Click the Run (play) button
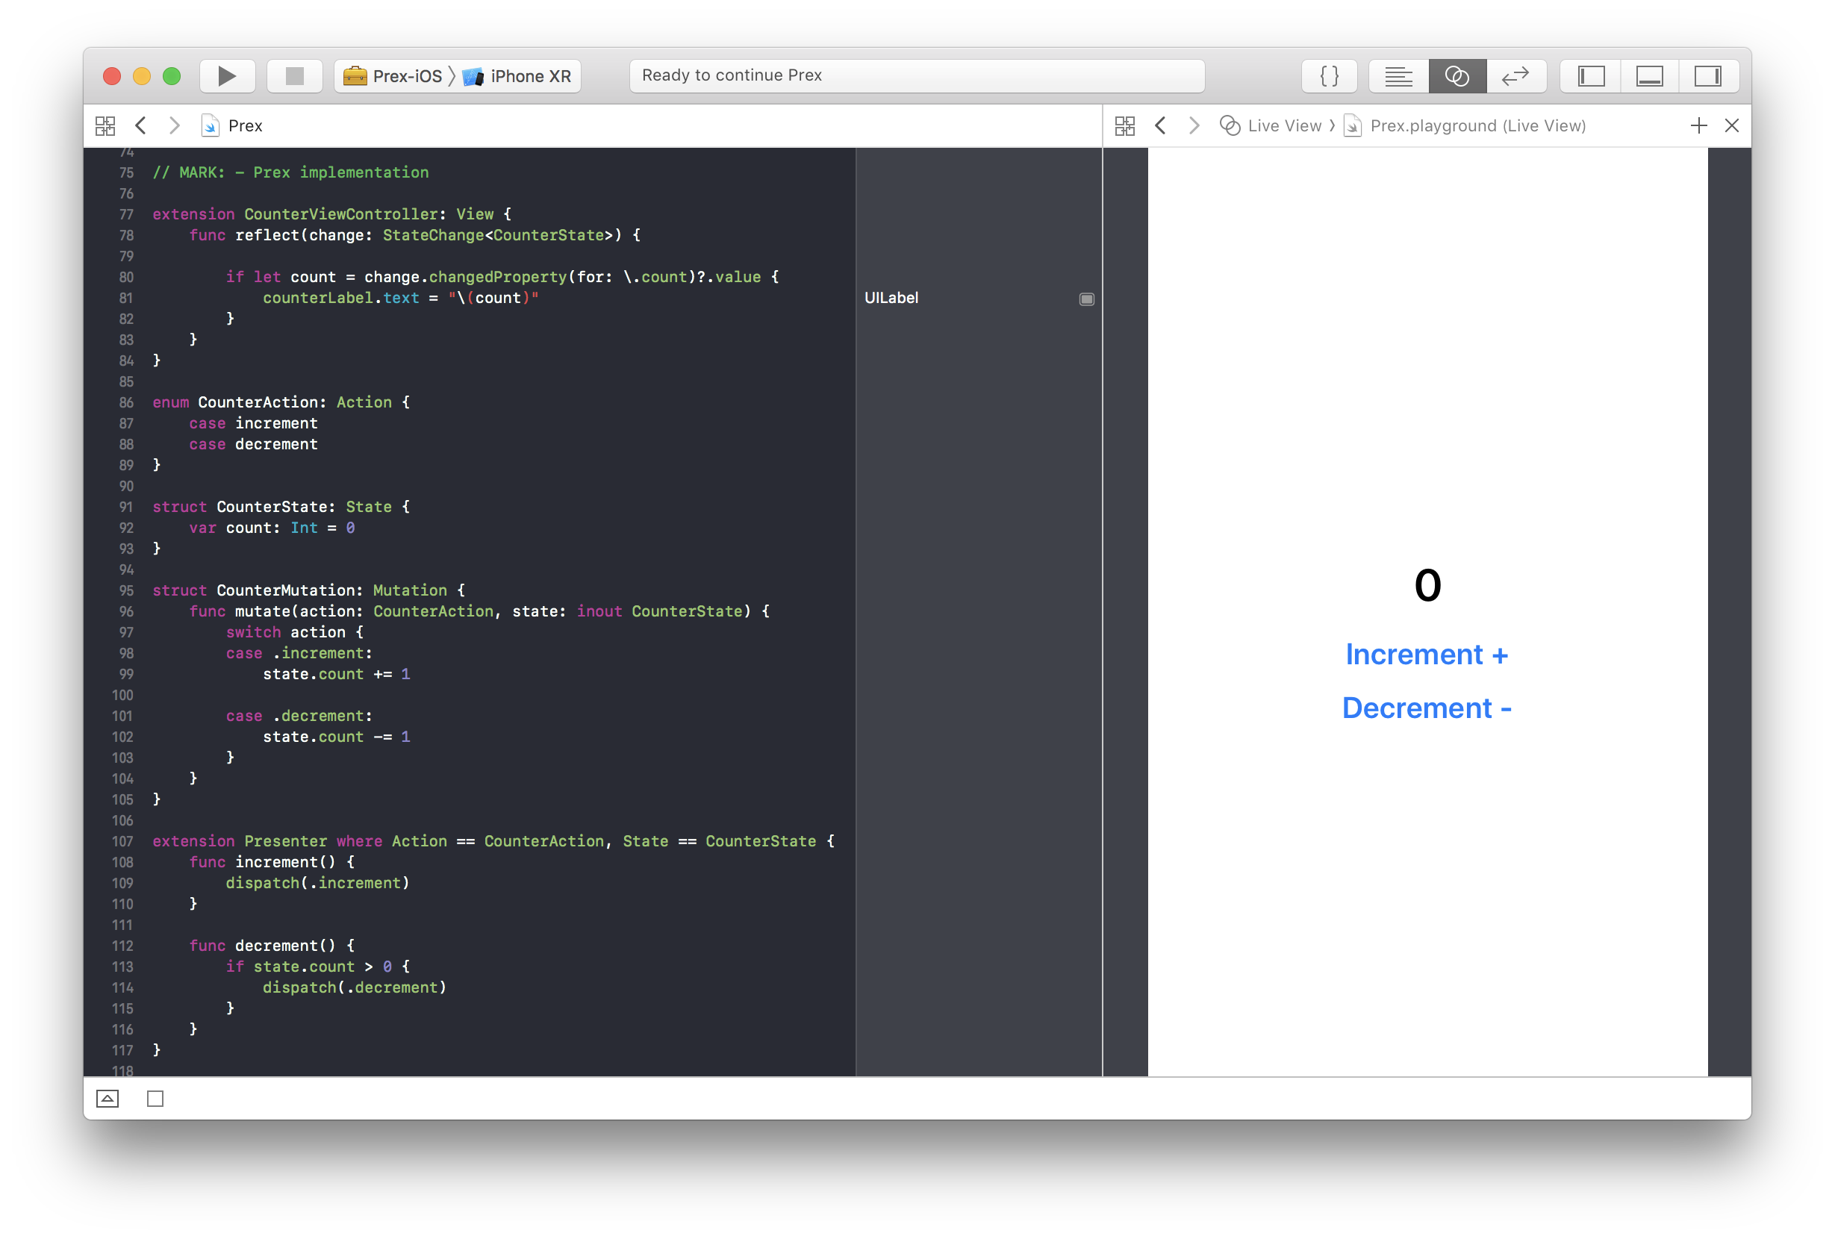The width and height of the screenshot is (1835, 1239). point(227,76)
